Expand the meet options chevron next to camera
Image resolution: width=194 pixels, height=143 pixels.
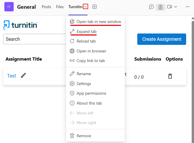pyautogui.click(x=176, y=7)
